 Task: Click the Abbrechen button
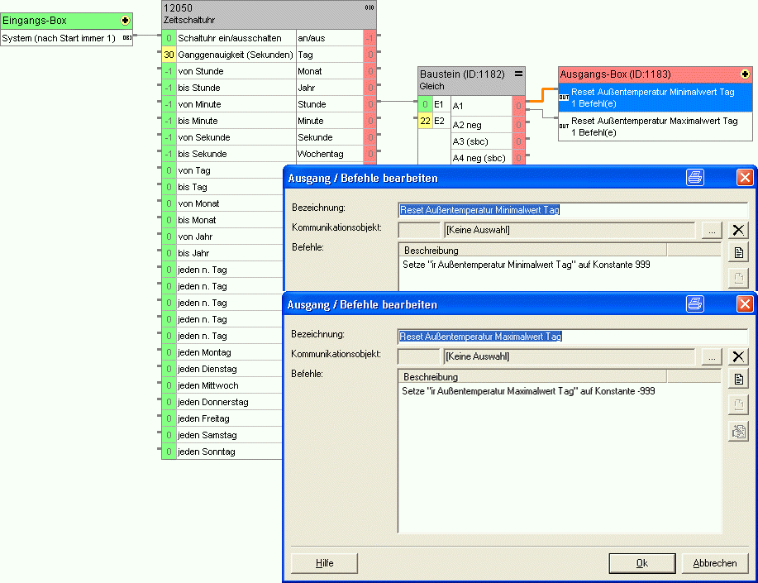point(714,563)
